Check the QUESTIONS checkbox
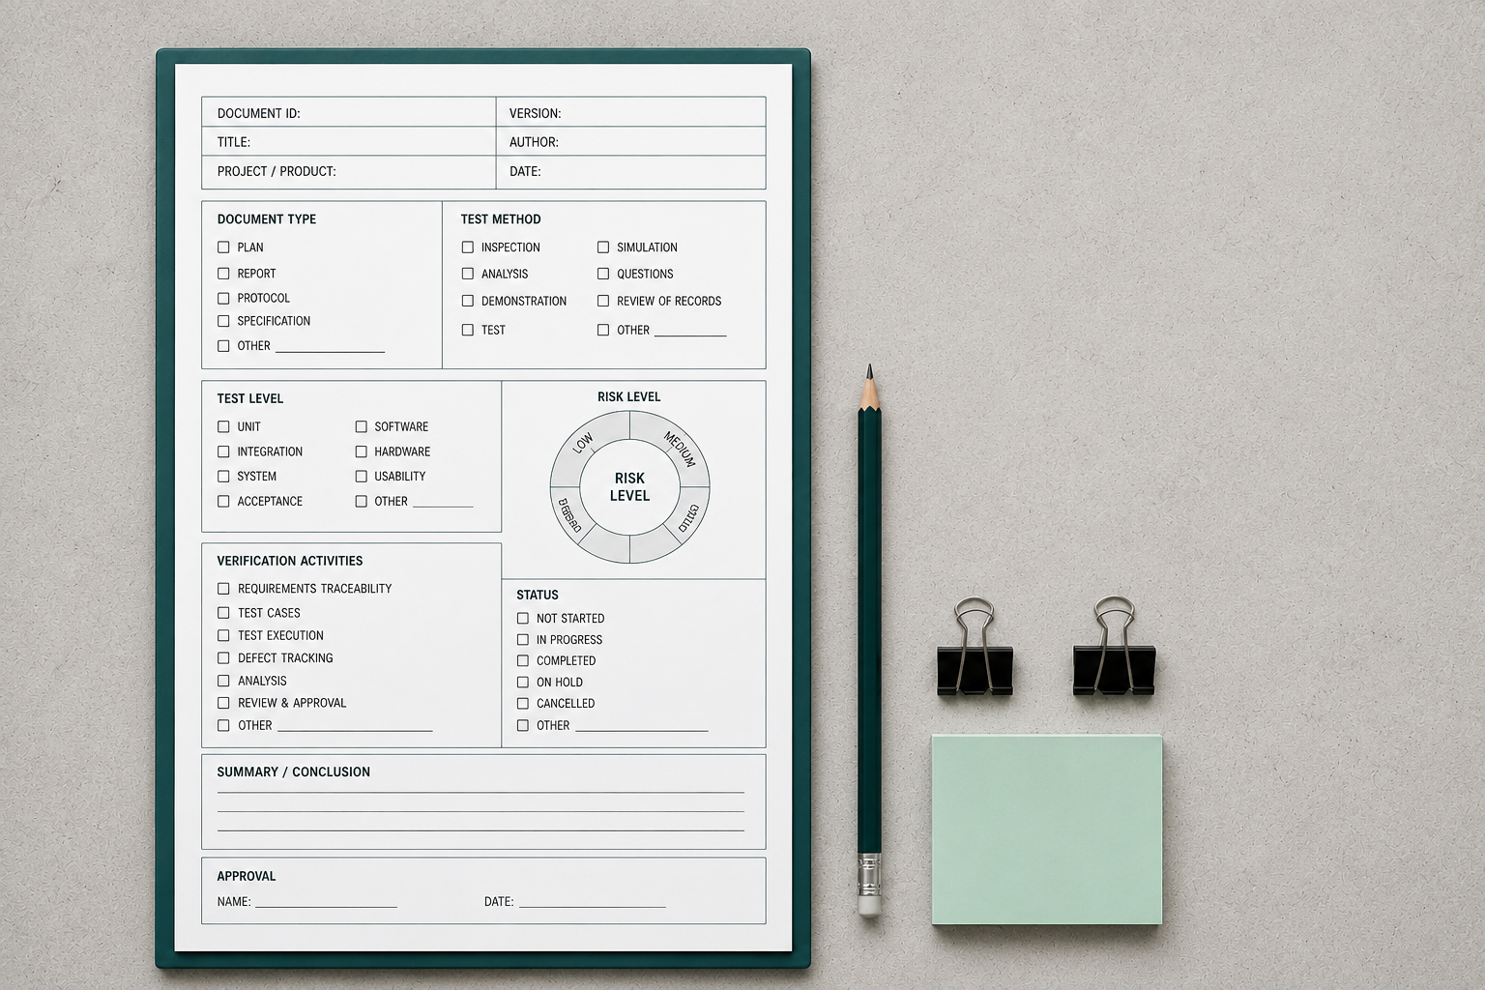This screenshot has height=990, width=1485. pyautogui.click(x=603, y=274)
